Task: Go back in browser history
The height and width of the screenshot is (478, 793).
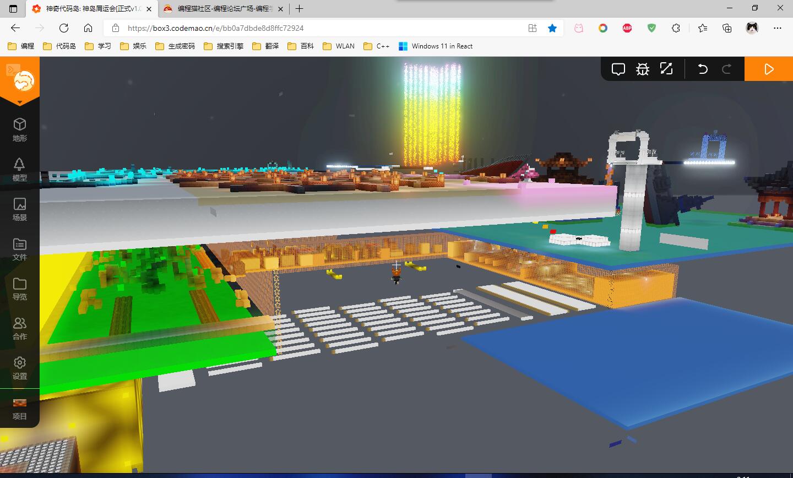Action: click(15, 28)
